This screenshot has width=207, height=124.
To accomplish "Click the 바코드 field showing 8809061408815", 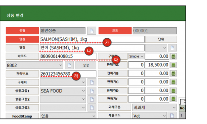I will 68,56.
